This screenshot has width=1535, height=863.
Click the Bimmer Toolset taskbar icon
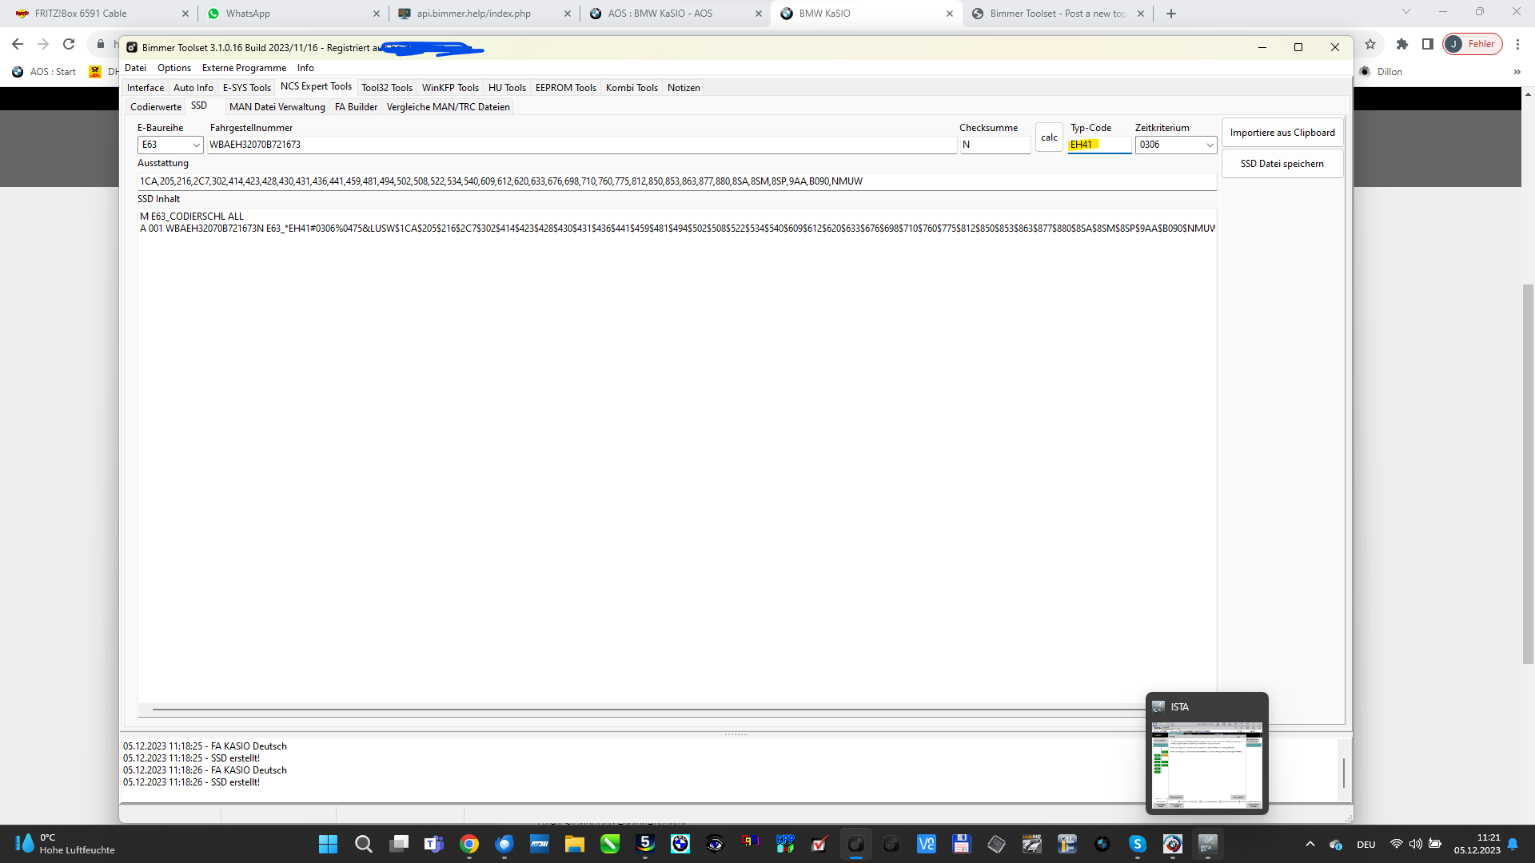pos(855,844)
